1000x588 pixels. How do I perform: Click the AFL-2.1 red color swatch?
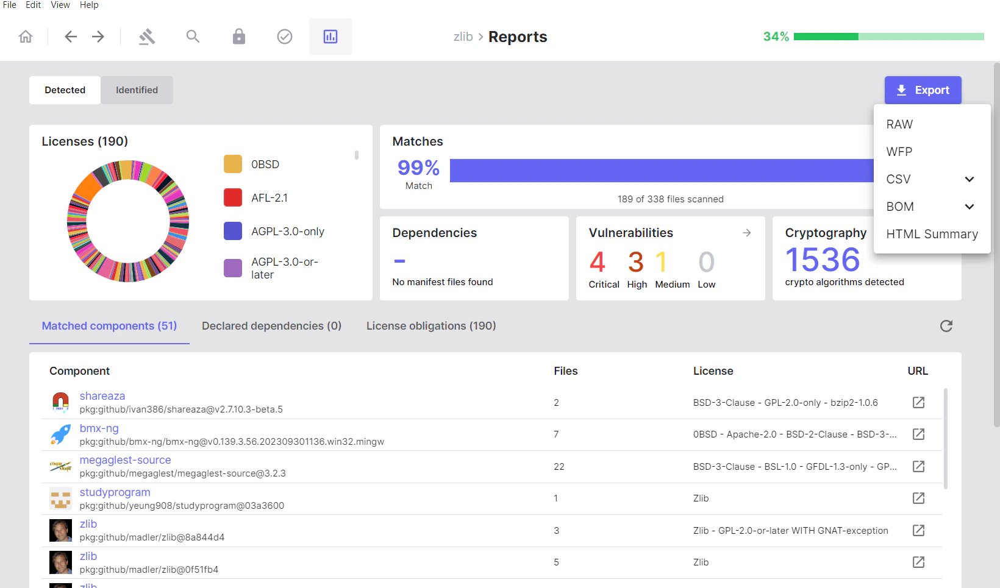233,198
